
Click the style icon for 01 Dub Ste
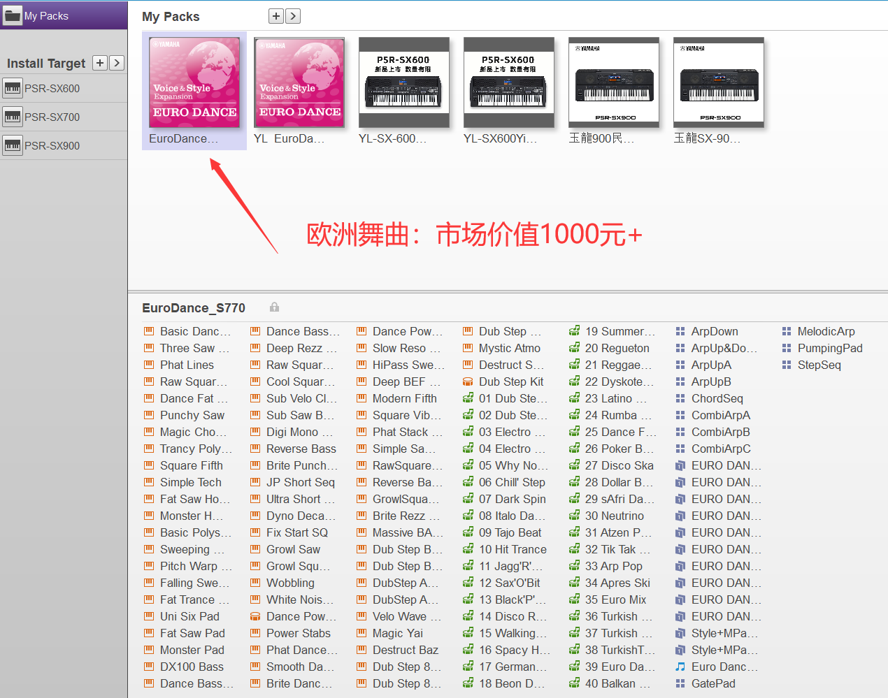[468, 398]
